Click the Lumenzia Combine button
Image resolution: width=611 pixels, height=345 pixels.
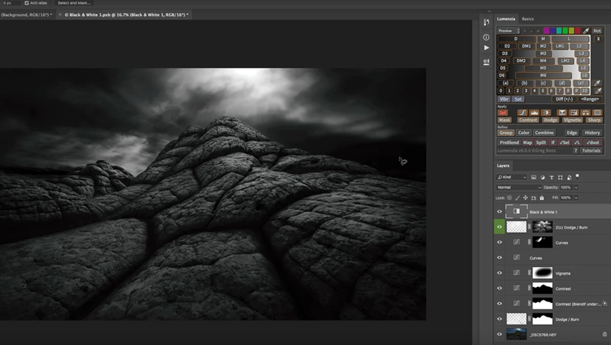point(544,133)
